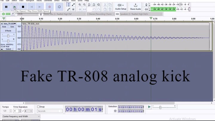The height and width of the screenshot is (121, 215).
Task: Toggle the Loop playback button
Action: pos(59,7)
